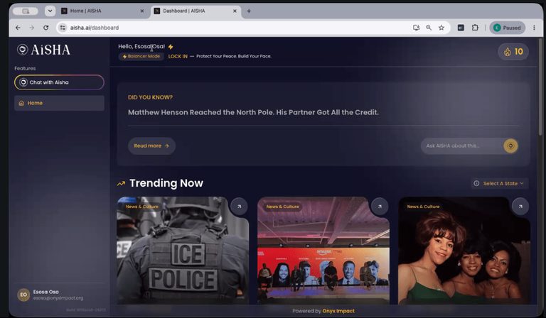
Task: Open the Amazon panel article arrow icon
Action: coord(380,207)
